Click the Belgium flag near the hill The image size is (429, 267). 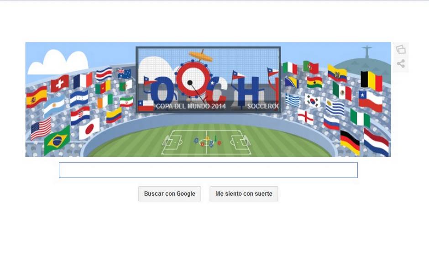371,81
